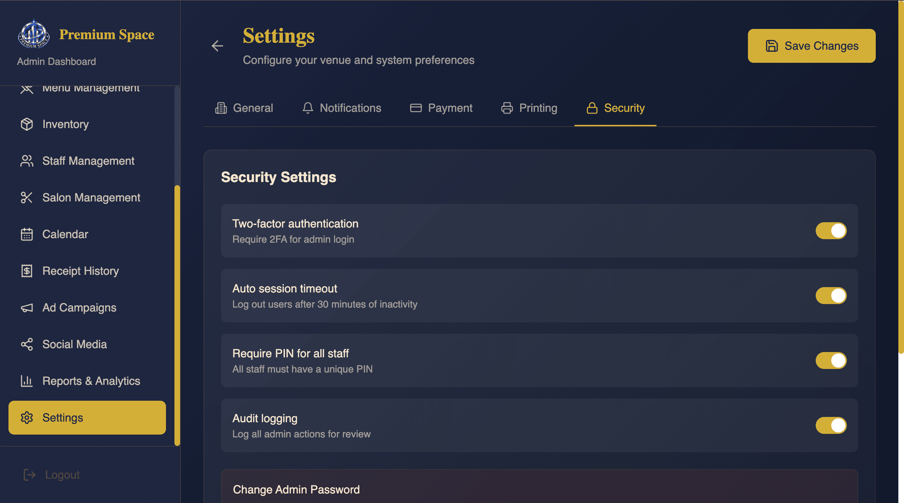Viewport: 904px width, 503px height.
Task: Click the Salon Management scissors icon
Action: click(x=27, y=198)
